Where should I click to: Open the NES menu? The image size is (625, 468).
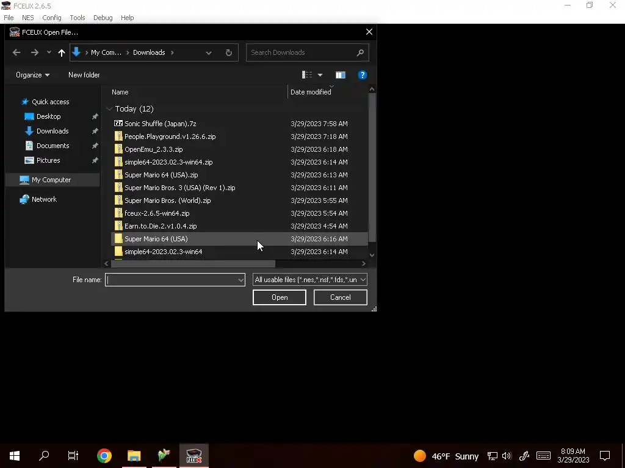tap(28, 18)
